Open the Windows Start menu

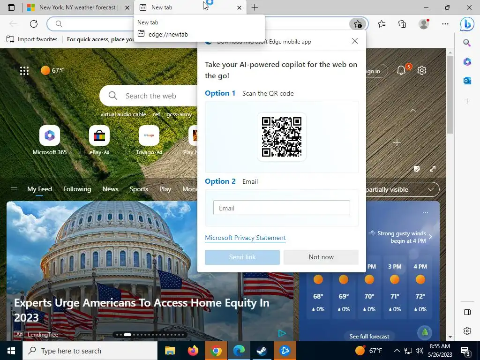11,351
